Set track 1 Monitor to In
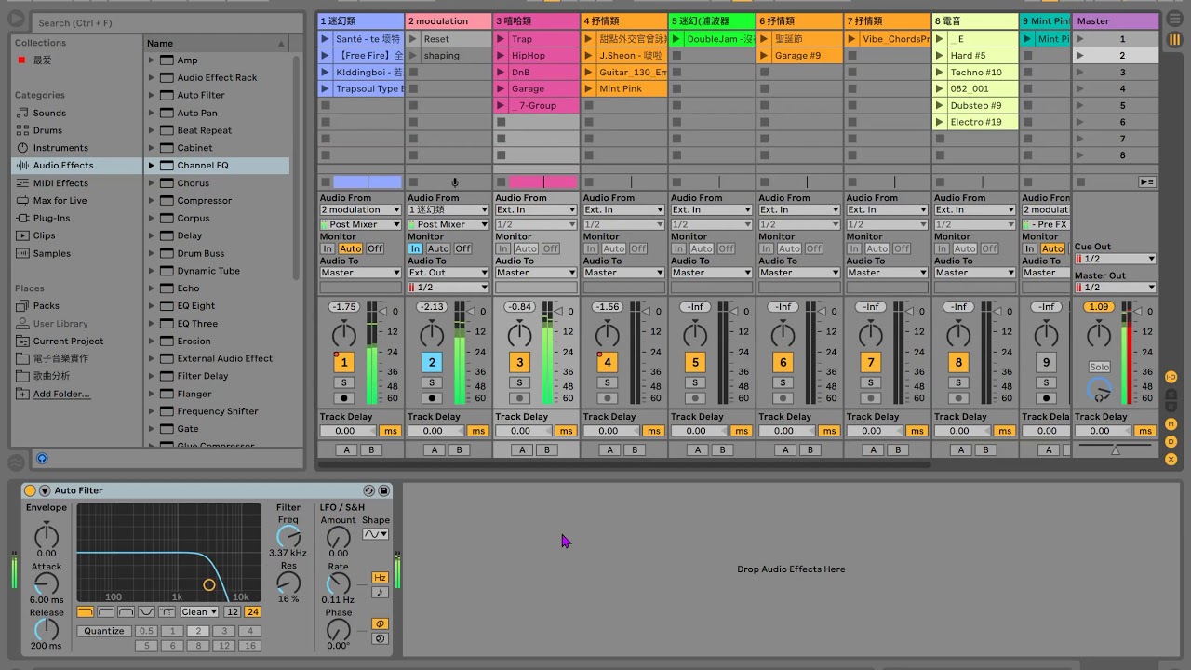The image size is (1191, 670). point(328,248)
